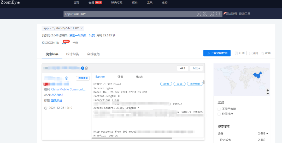Remove the app filter tag with X
Image resolution: width=282 pixels, height=143 pixels.
(81, 28)
